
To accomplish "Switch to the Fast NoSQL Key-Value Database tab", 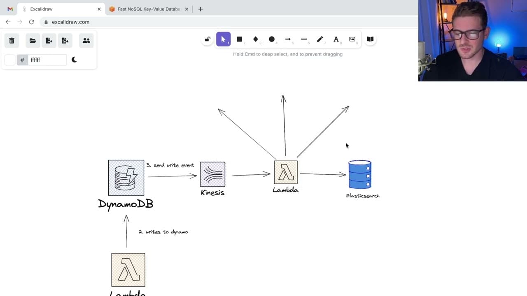I will point(149,9).
